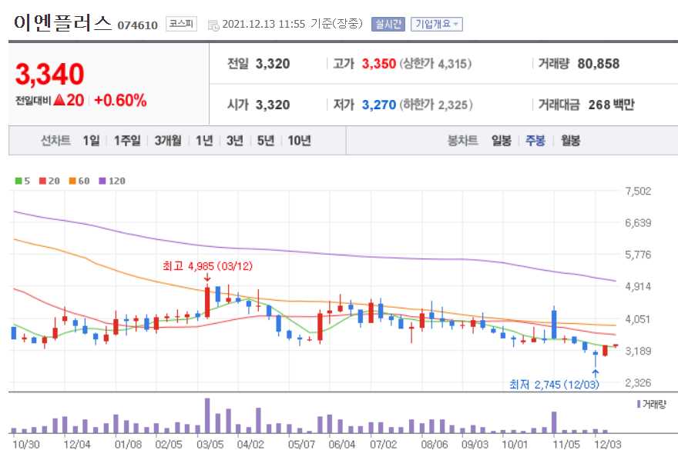This screenshot has height=450, width=678.
Task: Click the 최저 2,745 (12/03) low marker
Action: pyautogui.click(x=554, y=384)
